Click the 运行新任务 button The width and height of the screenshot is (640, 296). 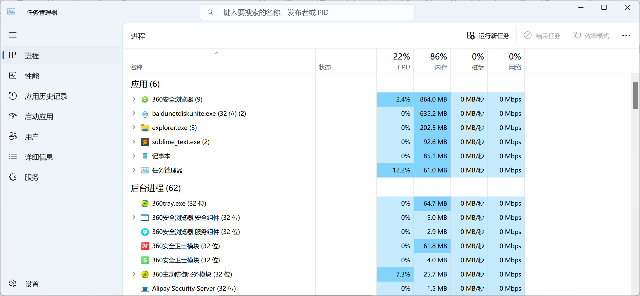click(x=488, y=36)
